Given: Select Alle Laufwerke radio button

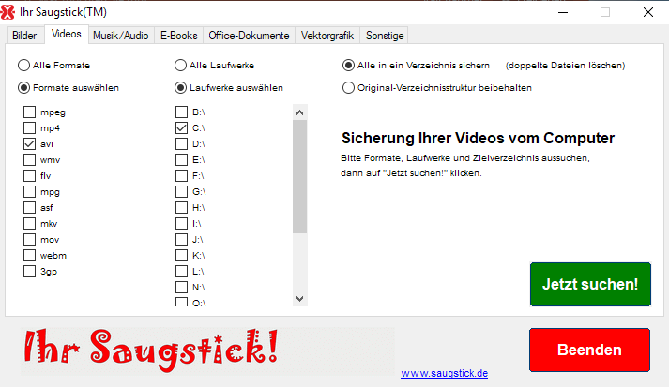Looking at the screenshot, I should [x=180, y=66].
